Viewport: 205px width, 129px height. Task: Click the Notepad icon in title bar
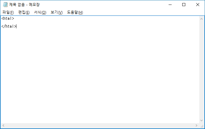pos(5,5)
